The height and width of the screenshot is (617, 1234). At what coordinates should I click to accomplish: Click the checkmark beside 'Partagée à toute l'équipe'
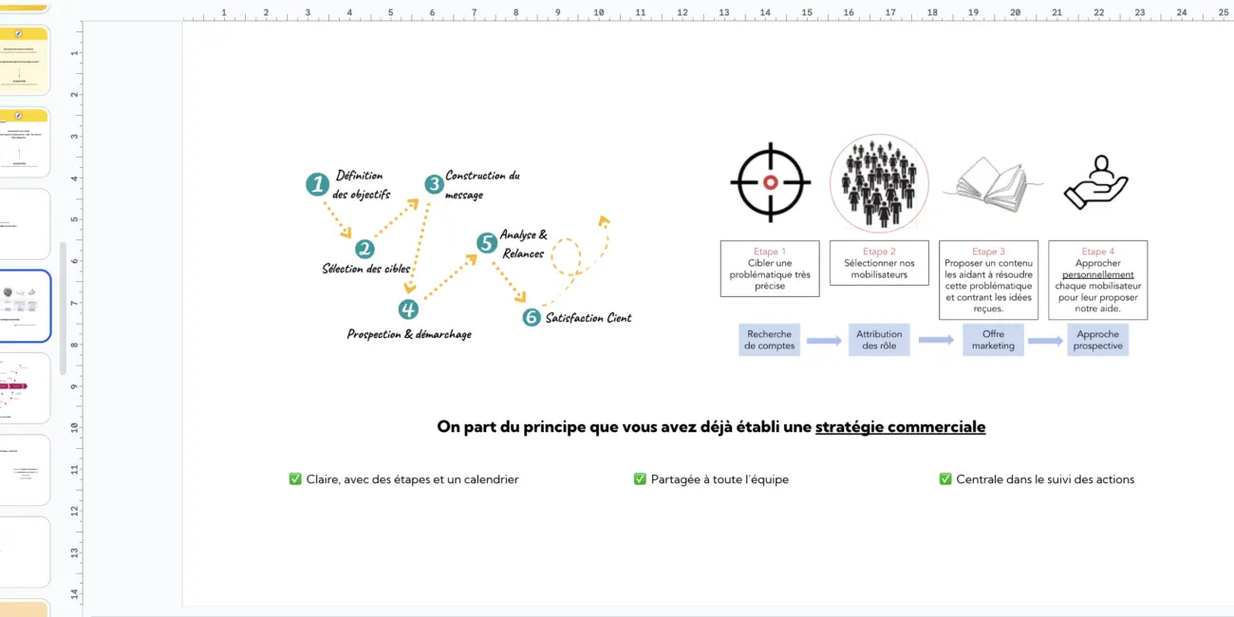[x=640, y=479]
